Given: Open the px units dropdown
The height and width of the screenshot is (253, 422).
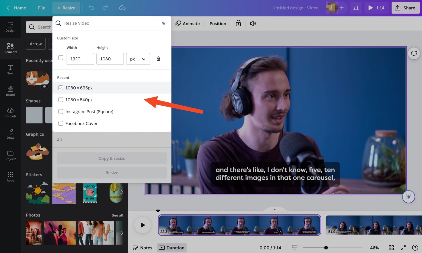Looking at the screenshot, I should [x=138, y=59].
